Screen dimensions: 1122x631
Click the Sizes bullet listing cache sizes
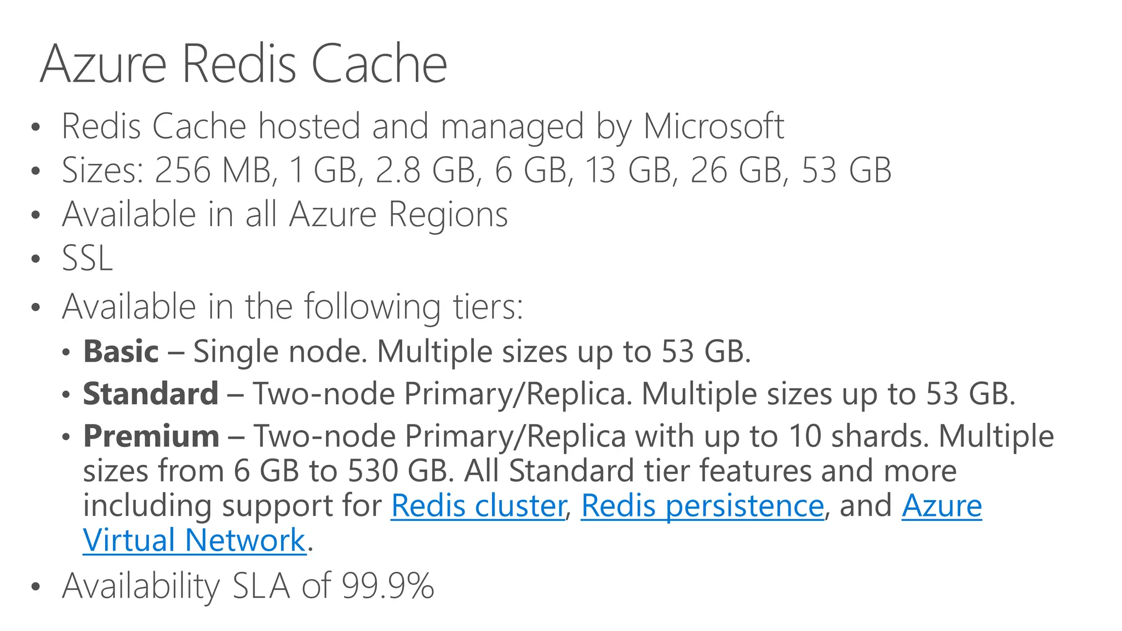477,170
